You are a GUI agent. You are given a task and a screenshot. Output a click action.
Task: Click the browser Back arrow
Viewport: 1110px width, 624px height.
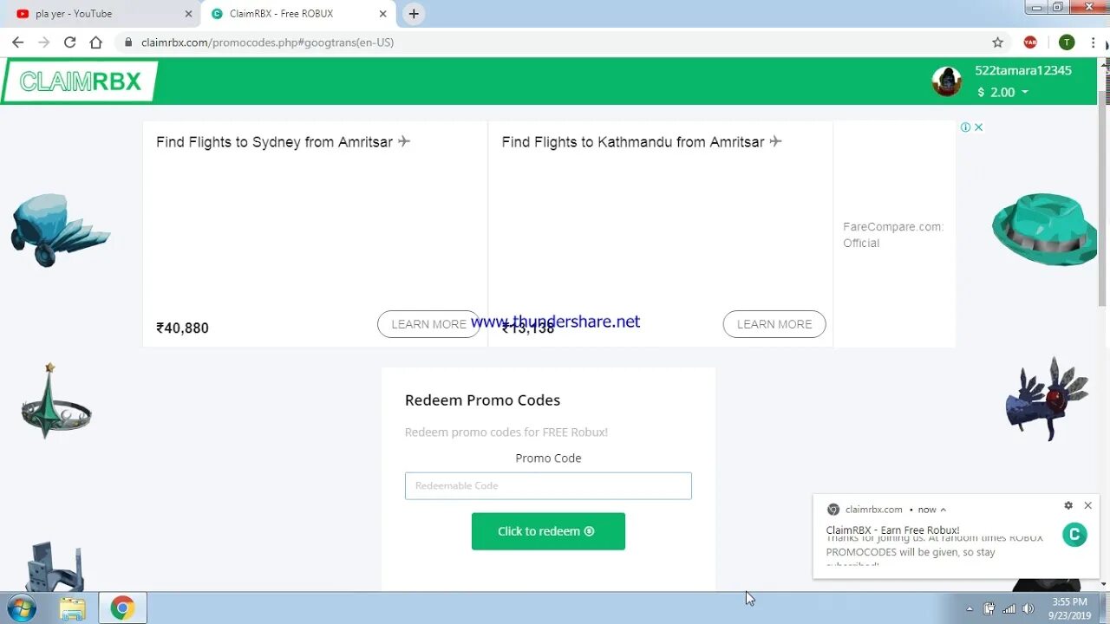pos(17,42)
